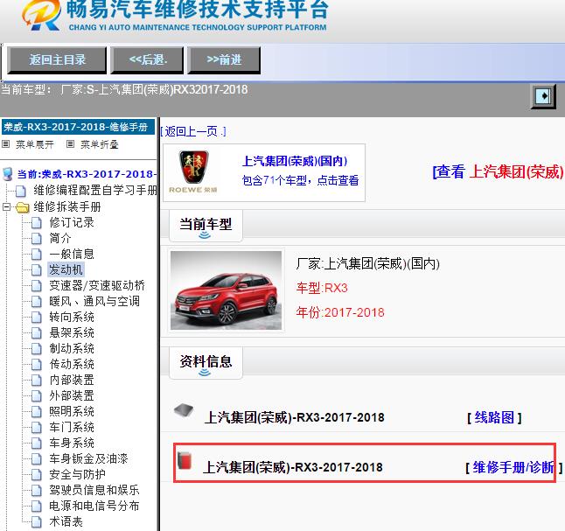Click the red book icon for 维修手册

point(185,460)
